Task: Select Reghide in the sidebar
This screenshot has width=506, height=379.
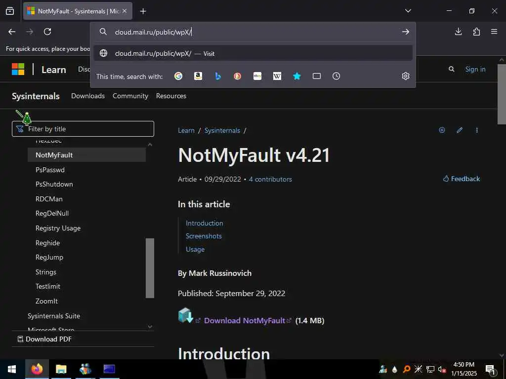Action: pos(48,243)
